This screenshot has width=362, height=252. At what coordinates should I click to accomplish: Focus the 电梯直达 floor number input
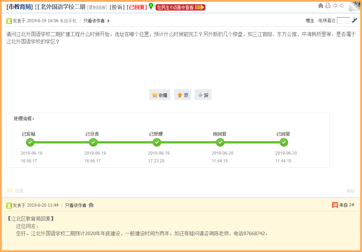[343, 20]
